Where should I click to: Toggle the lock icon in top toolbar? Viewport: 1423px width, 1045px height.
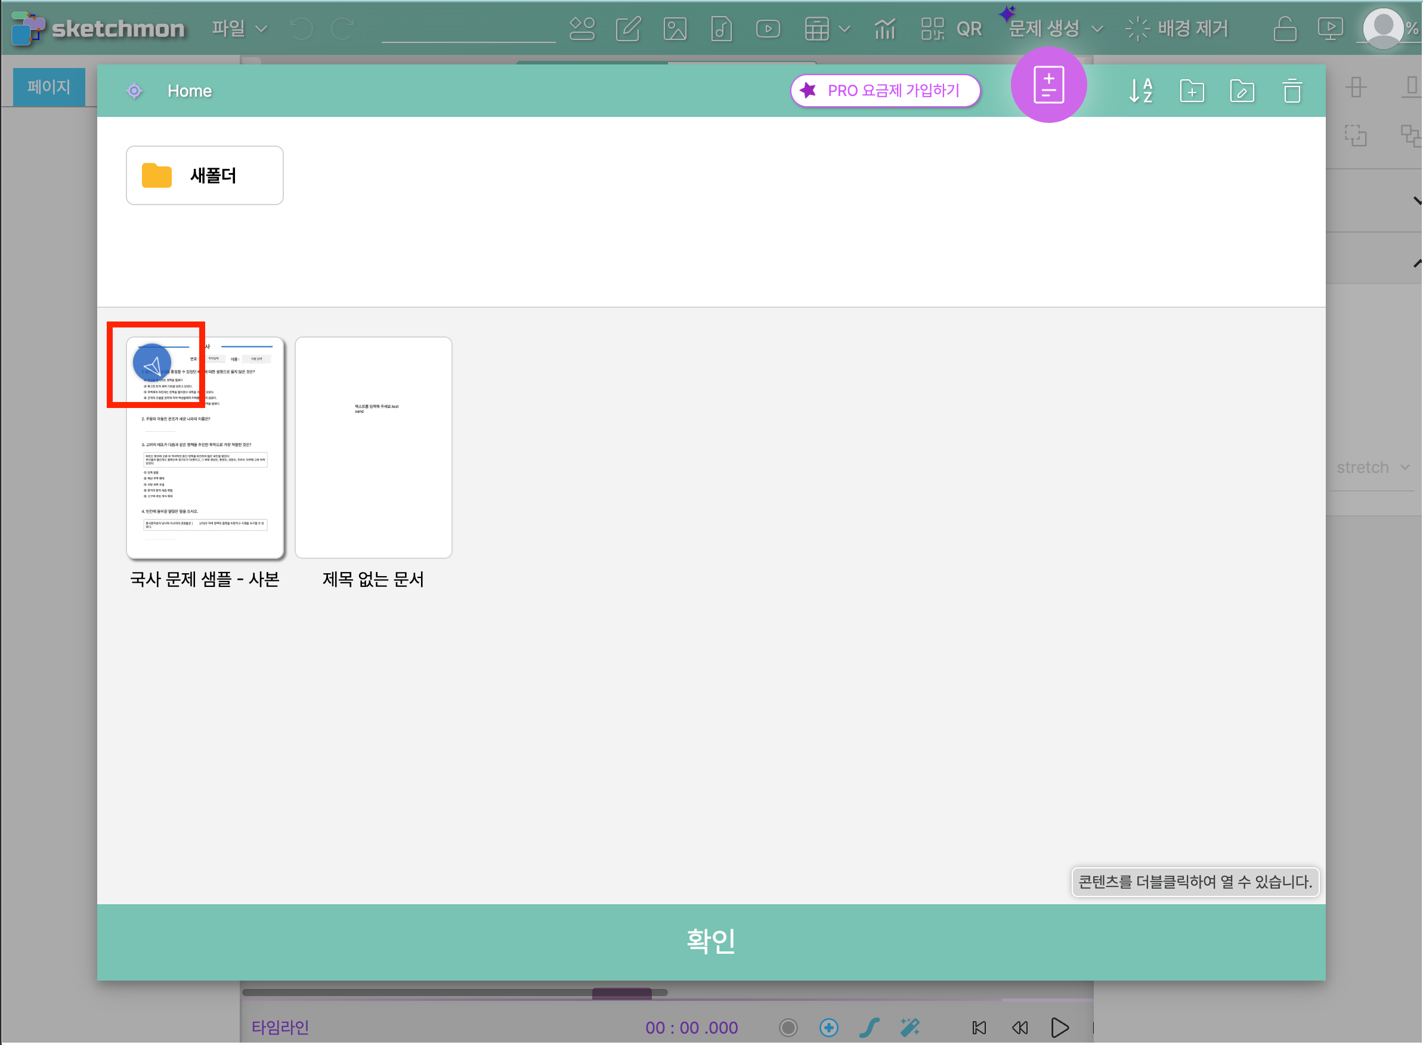click(1285, 29)
